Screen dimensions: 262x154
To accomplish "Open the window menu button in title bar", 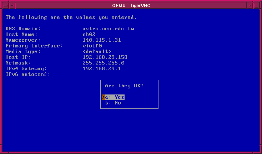I will 5,6.
